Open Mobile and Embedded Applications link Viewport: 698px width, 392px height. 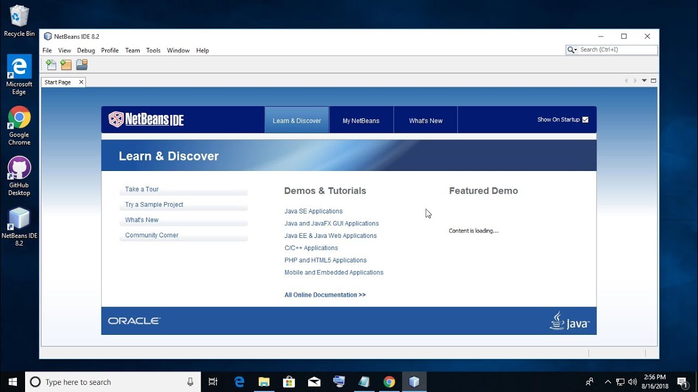pos(334,272)
